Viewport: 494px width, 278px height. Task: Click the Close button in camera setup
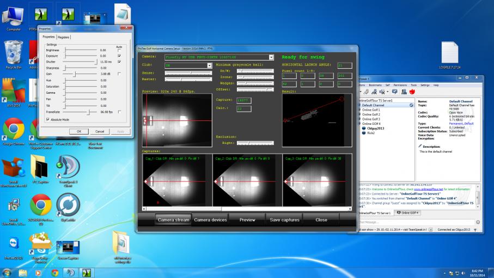321,220
